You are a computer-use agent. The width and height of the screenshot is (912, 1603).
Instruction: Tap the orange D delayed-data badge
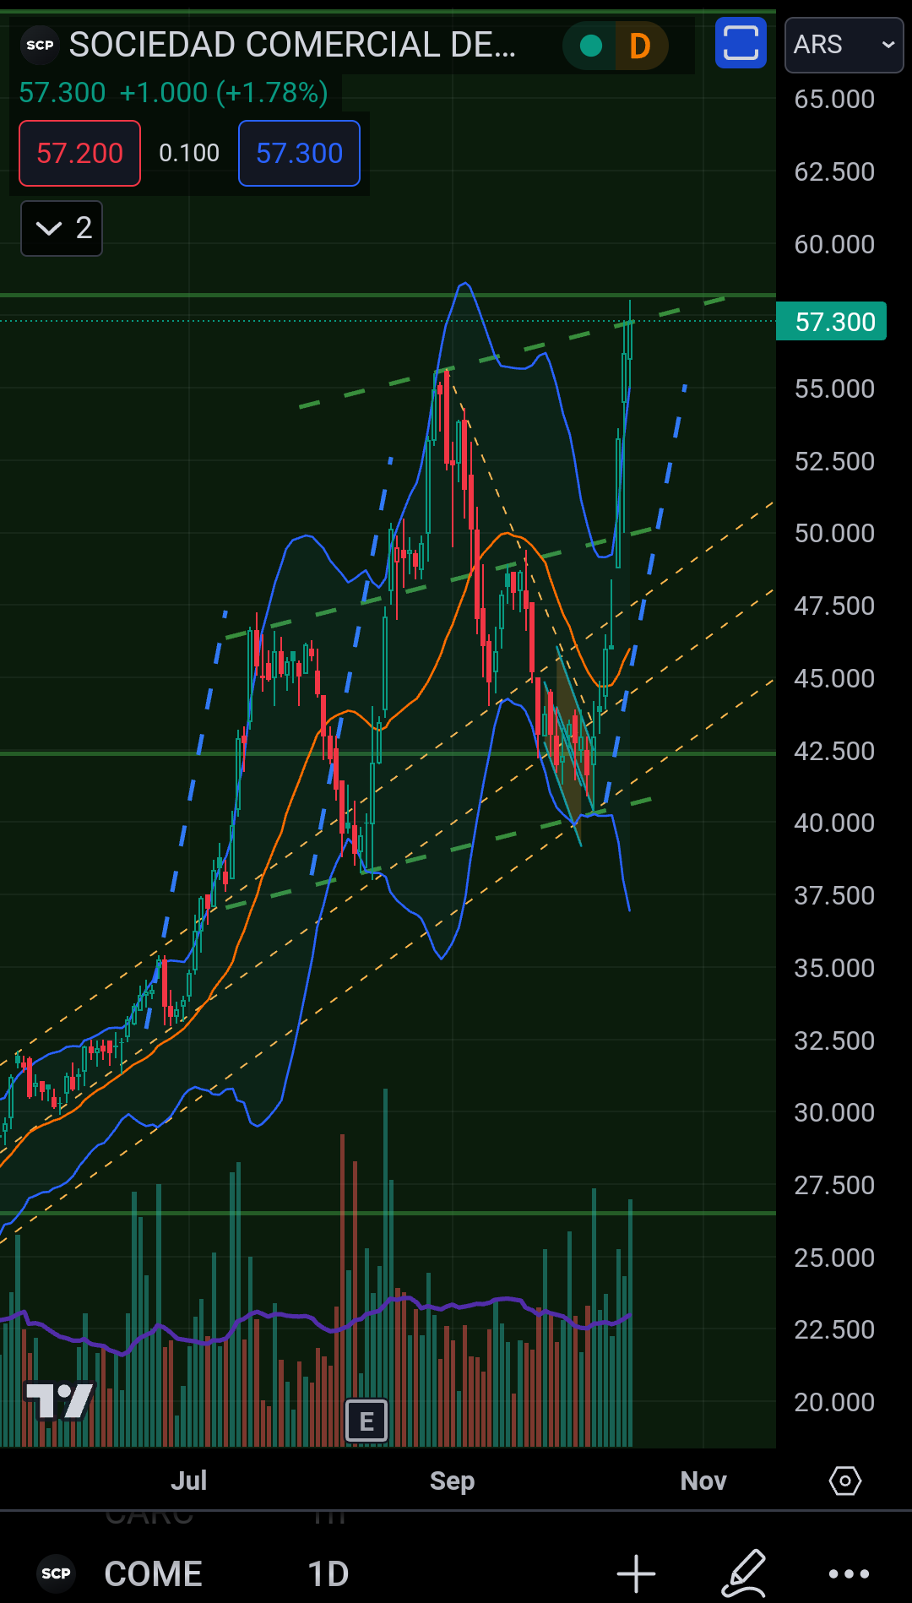tap(640, 46)
